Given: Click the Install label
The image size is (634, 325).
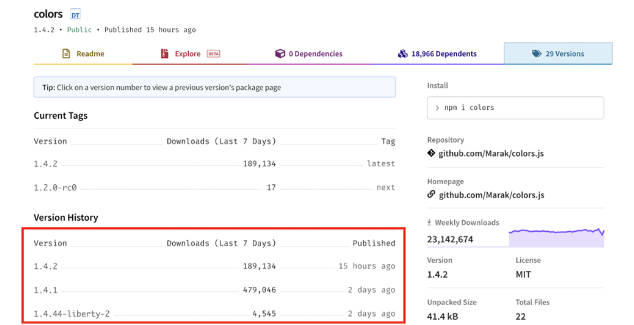Looking at the screenshot, I should pyautogui.click(x=438, y=86).
